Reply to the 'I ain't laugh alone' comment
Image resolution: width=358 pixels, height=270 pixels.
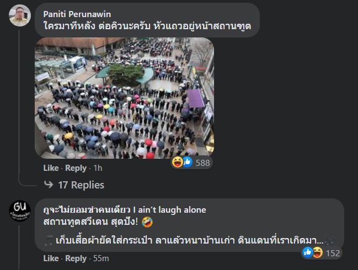76,258
